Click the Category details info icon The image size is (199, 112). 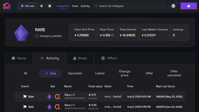(37, 36)
